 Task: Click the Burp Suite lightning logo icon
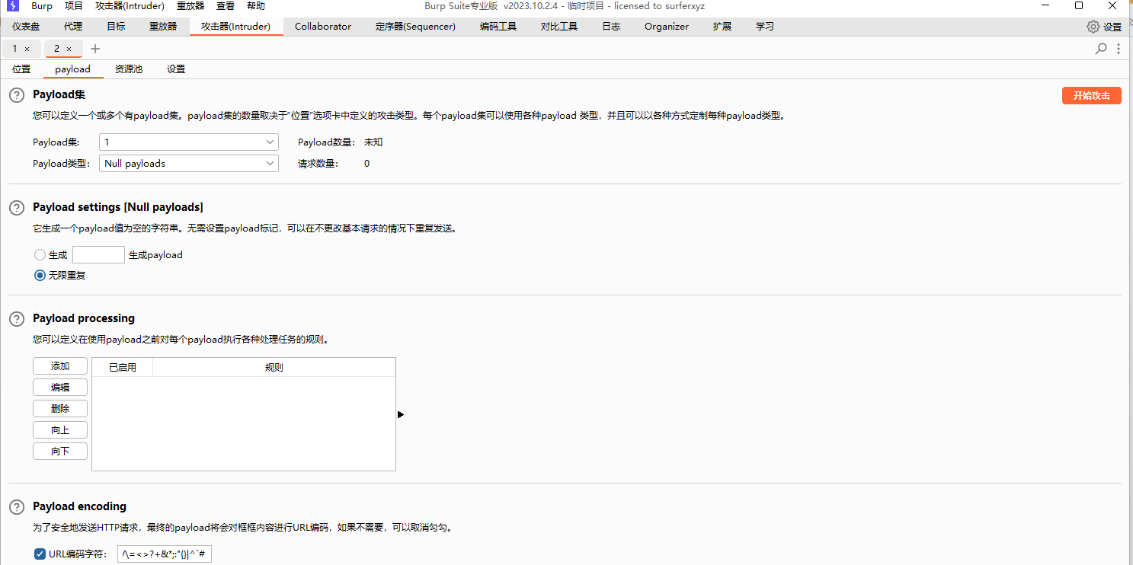point(12,6)
